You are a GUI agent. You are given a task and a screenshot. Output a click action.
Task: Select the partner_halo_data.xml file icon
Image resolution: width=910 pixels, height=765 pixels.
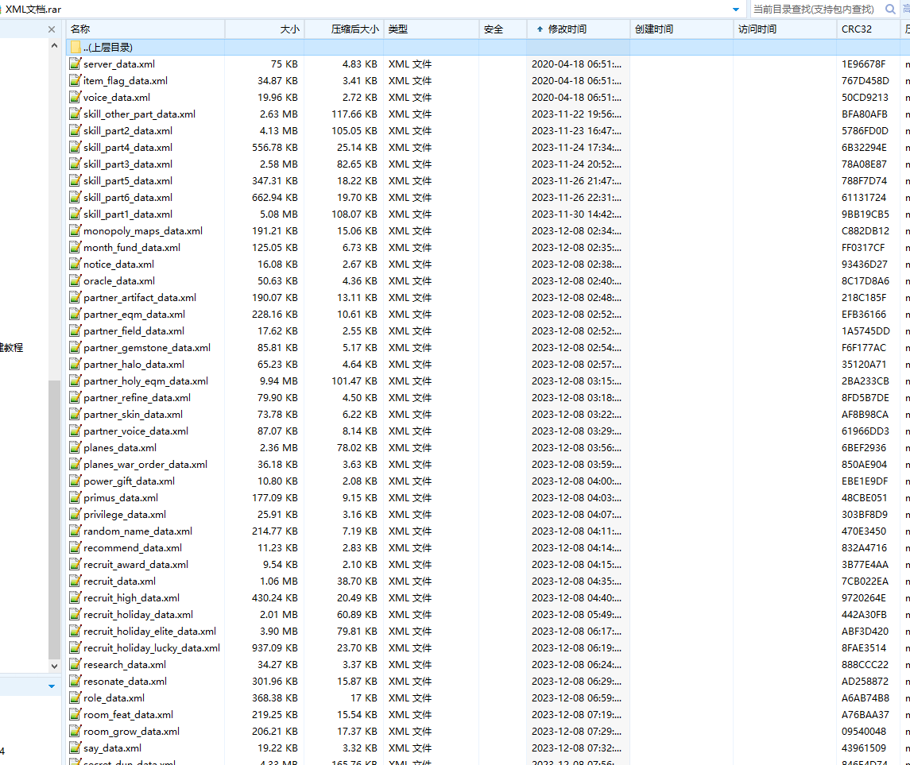(x=76, y=365)
